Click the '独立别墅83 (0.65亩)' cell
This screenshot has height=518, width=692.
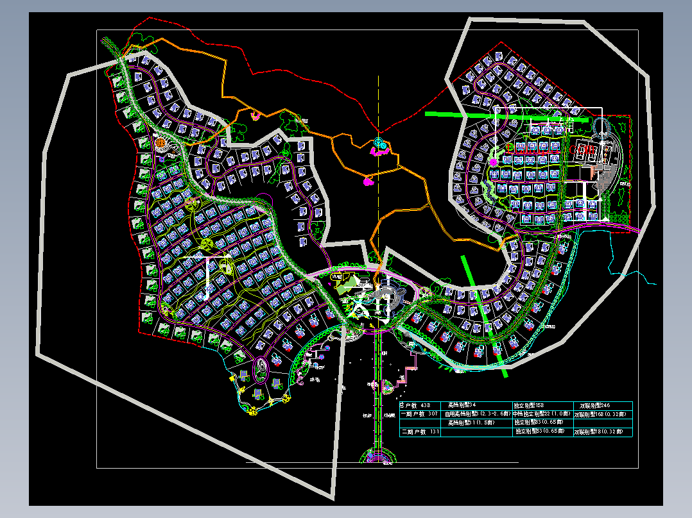[543, 423]
